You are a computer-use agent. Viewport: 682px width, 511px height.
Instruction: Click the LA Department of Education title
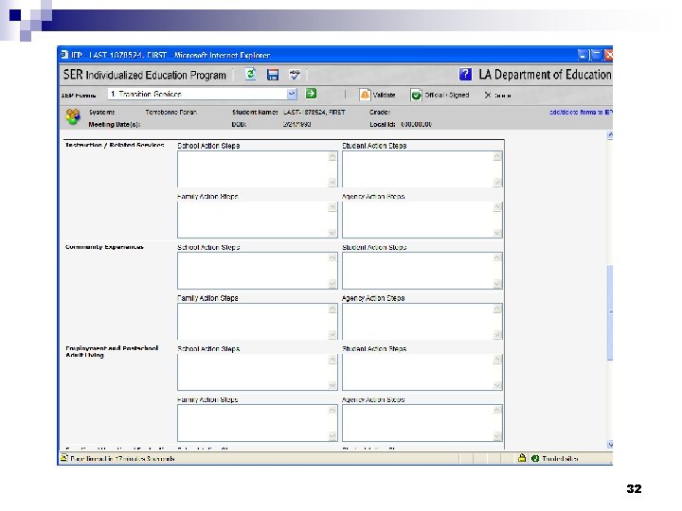[545, 75]
